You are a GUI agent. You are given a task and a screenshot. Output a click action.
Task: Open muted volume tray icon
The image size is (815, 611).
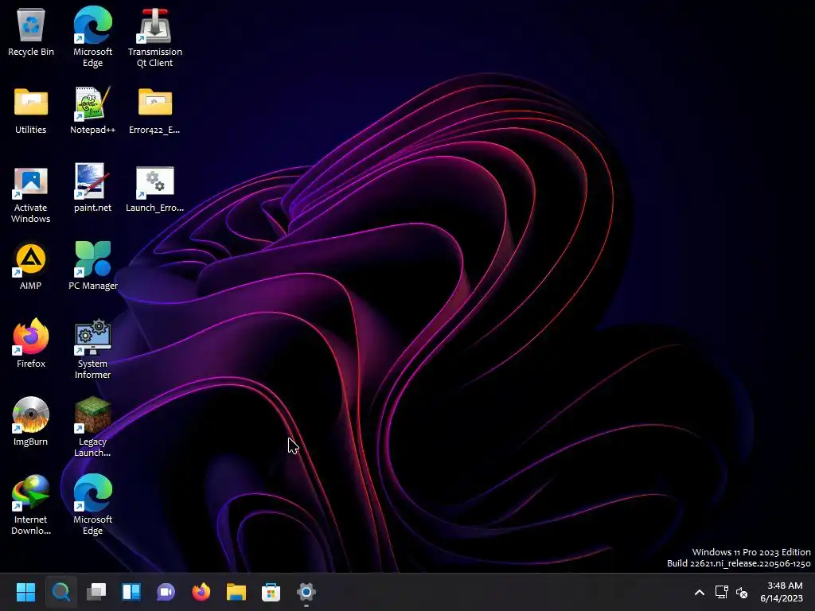coord(742,592)
